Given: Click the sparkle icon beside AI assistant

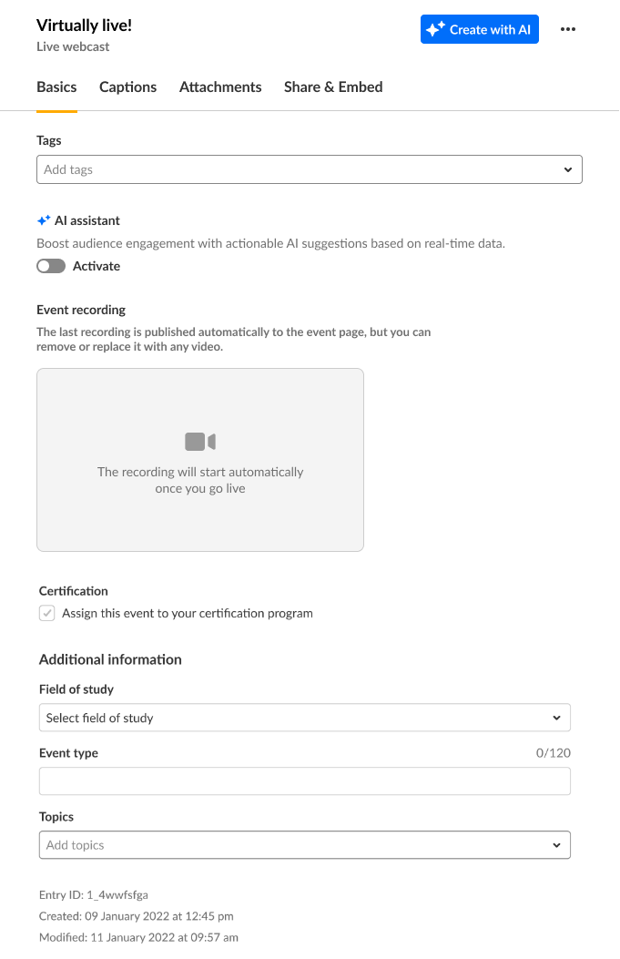Looking at the screenshot, I should (44, 220).
